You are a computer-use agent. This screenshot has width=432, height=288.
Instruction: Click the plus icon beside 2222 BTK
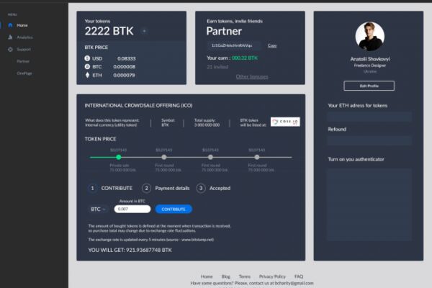coord(144,31)
